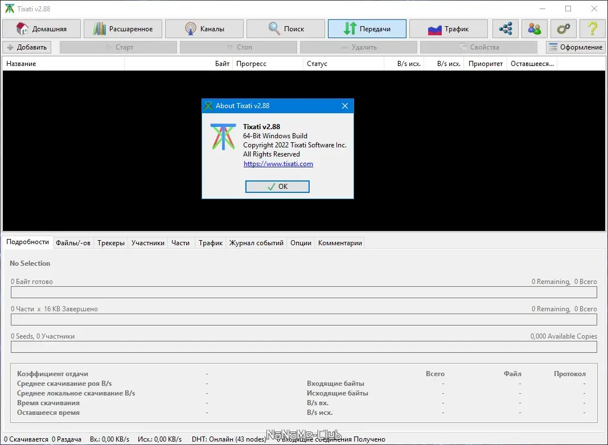This screenshot has height=445, width=608.
Task: Open the DHT network nodes icon
Action: (x=506, y=28)
